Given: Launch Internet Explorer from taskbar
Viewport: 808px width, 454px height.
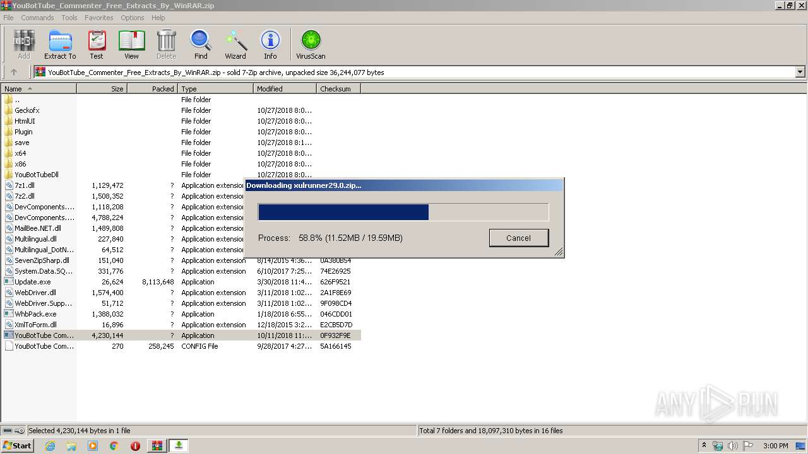Looking at the screenshot, I should click(x=50, y=446).
